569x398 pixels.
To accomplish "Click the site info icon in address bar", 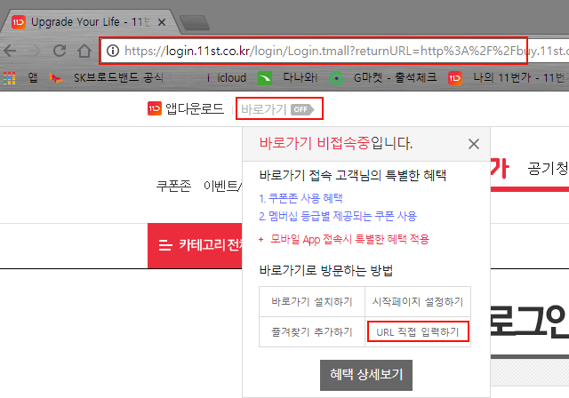I will click(x=113, y=51).
